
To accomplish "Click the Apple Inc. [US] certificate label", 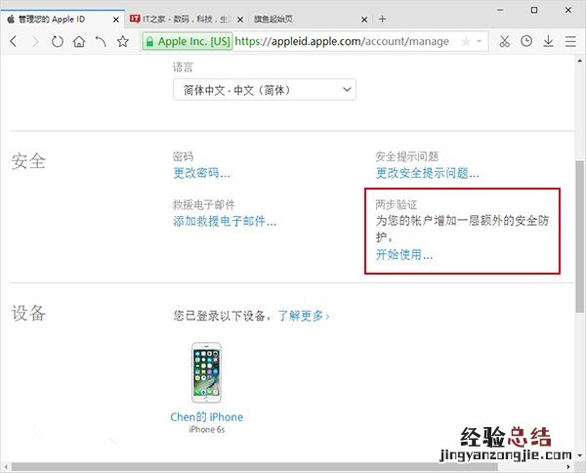I will tap(194, 41).
